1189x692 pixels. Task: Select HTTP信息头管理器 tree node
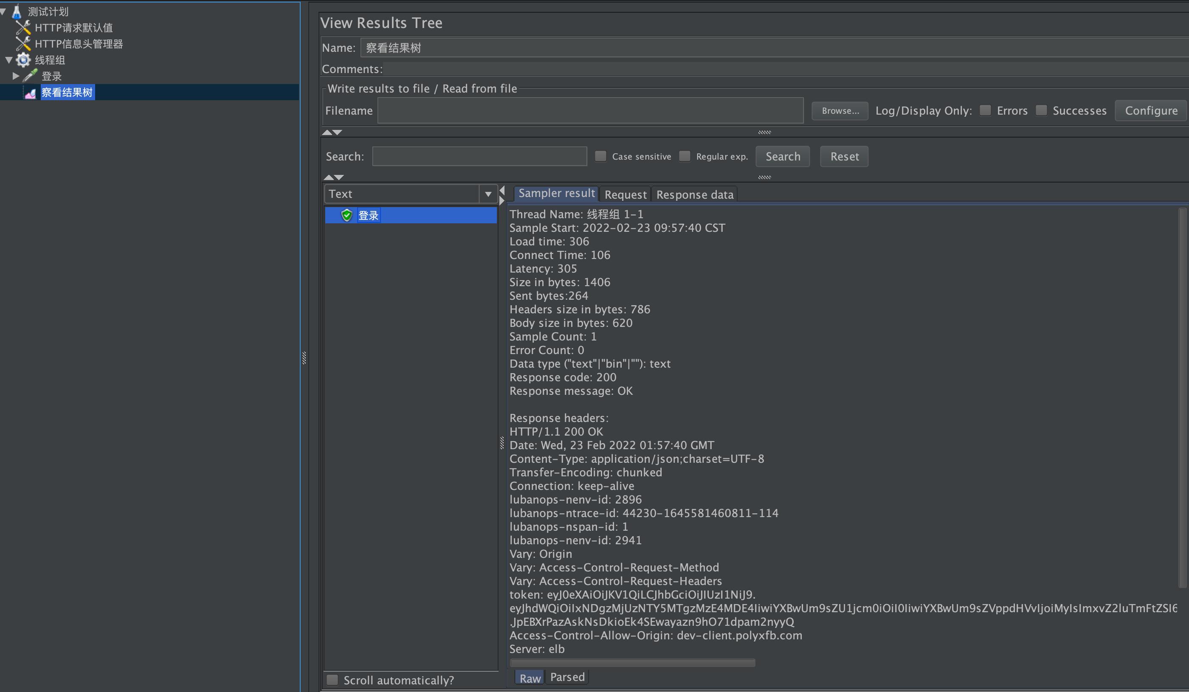pyautogui.click(x=79, y=44)
